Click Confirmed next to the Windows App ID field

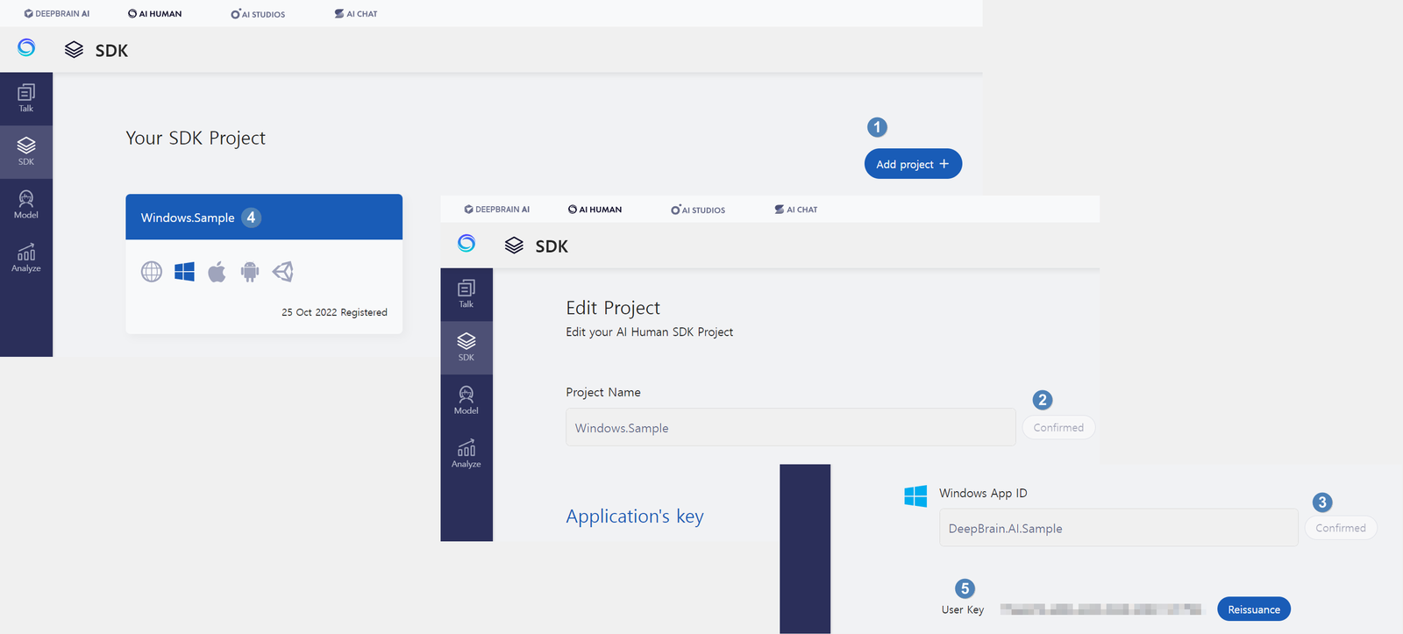[x=1340, y=528]
